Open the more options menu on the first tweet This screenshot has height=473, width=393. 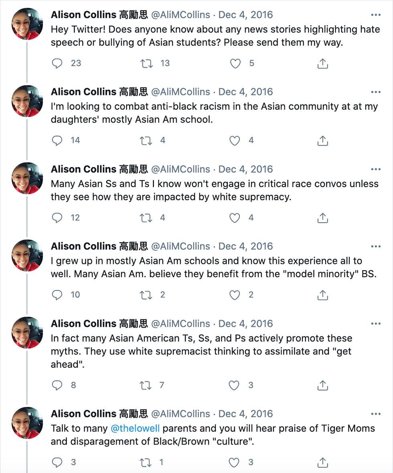(x=376, y=14)
